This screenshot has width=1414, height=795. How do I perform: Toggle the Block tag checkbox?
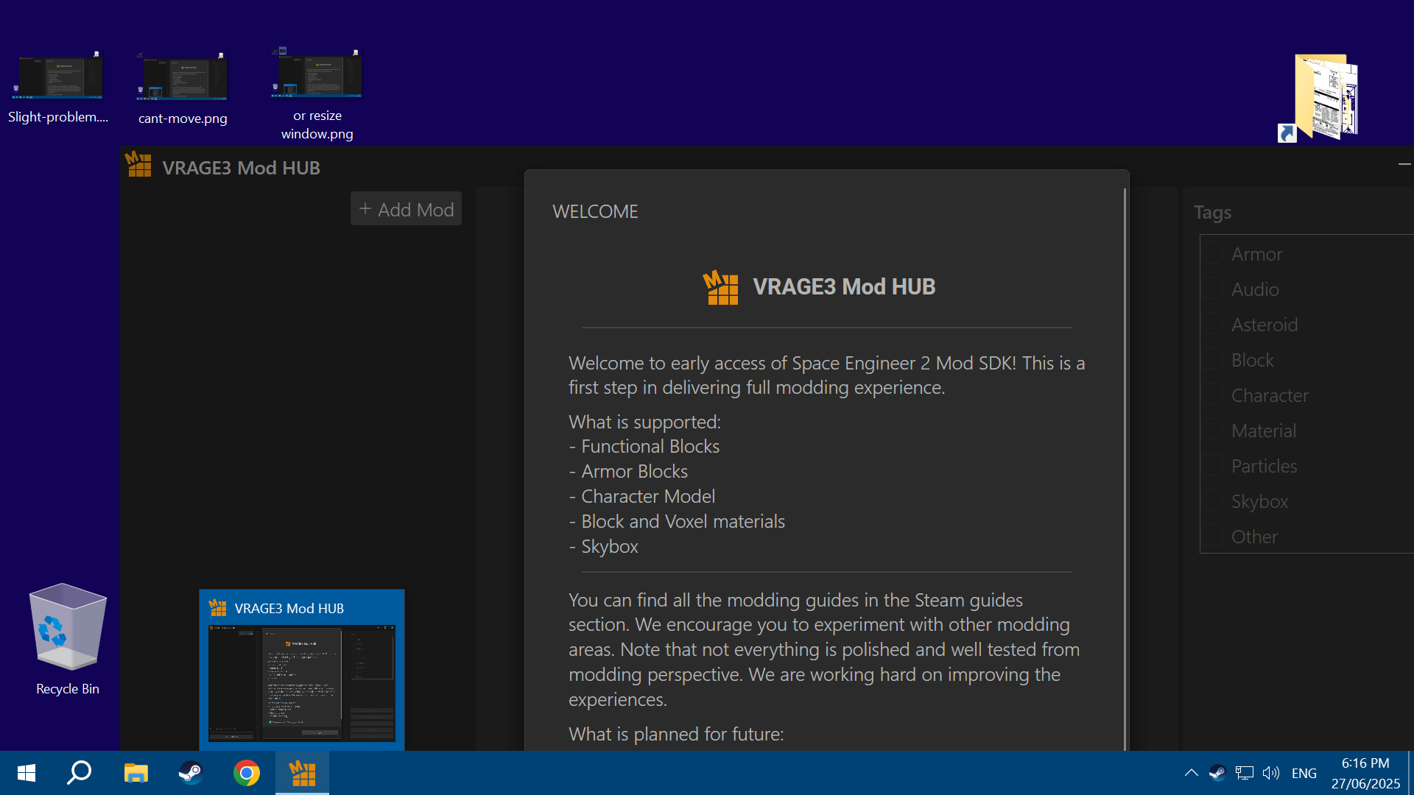(1212, 358)
